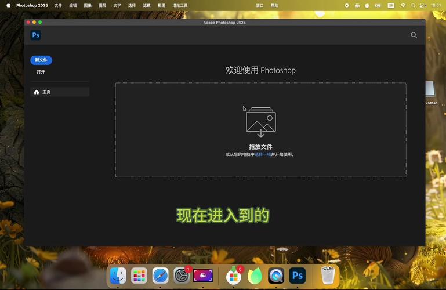Click the 欢迎使用 Photoshop heading
This screenshot has width=446, height=290.
tap(260, 70)
